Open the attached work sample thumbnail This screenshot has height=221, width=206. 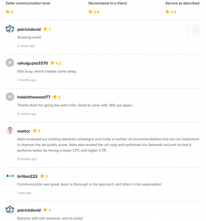(193, 31)
